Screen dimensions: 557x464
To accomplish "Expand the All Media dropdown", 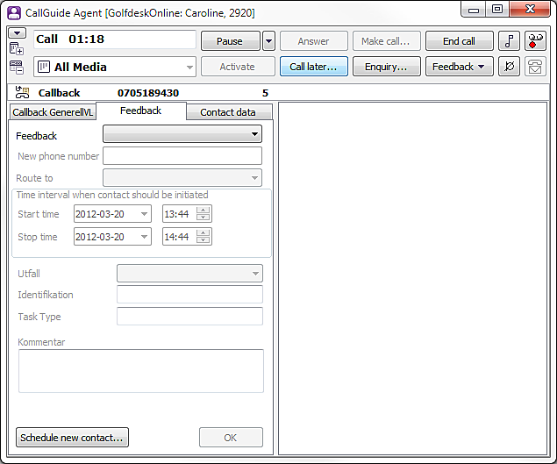I will pyautogui.click(x=190, y=67).
